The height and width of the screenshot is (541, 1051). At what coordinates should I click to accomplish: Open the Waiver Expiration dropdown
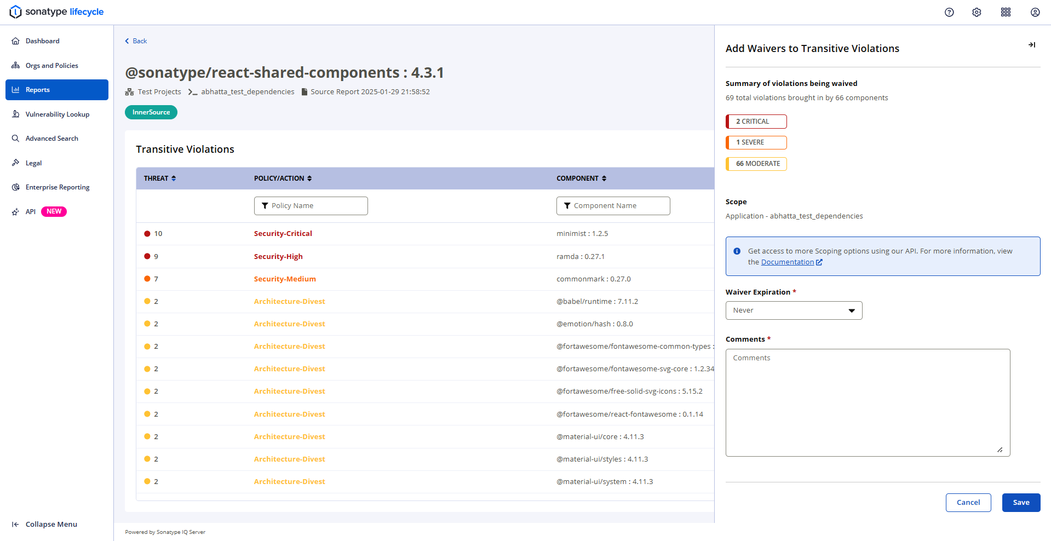tap(794, 310)
